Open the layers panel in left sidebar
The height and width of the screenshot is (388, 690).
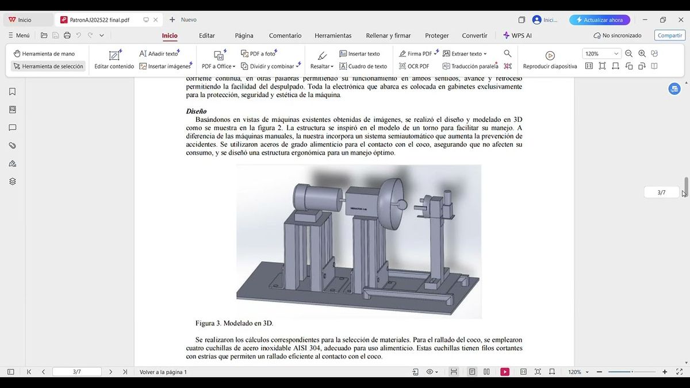pyautogui.click(x=12, y=182)
